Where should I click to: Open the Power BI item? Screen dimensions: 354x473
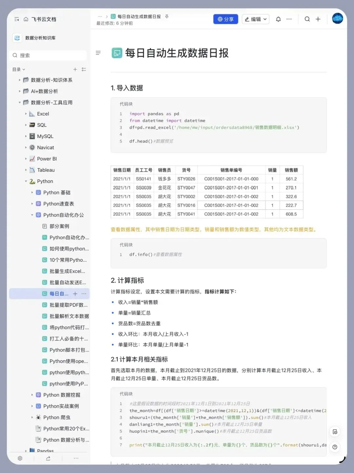47,159
